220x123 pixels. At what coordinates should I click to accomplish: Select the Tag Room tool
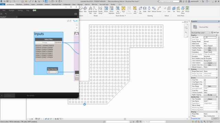click(118, 10)
